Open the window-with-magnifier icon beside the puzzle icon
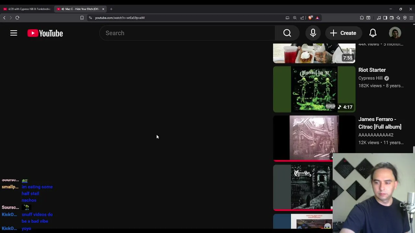Image resolution: width=415 pixels, height=233 pixels. click(368, 18)
